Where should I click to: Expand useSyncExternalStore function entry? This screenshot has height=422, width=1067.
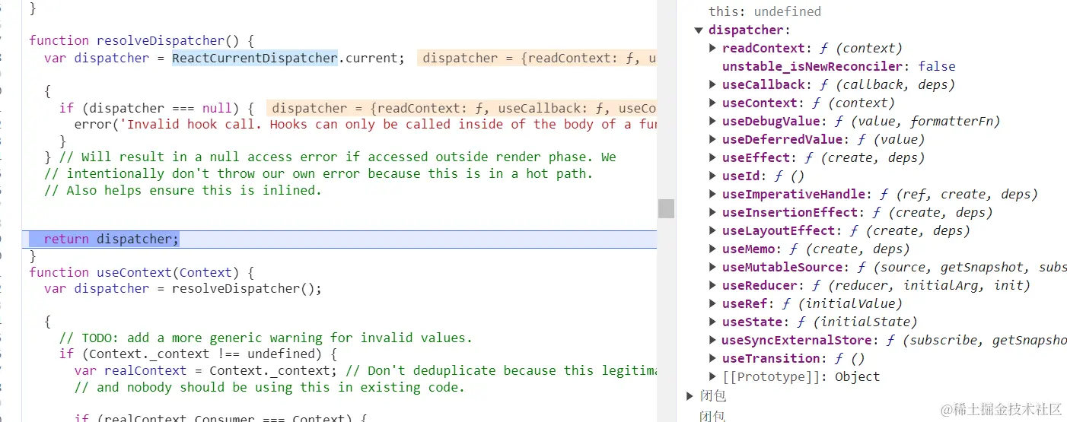(713, 340)
